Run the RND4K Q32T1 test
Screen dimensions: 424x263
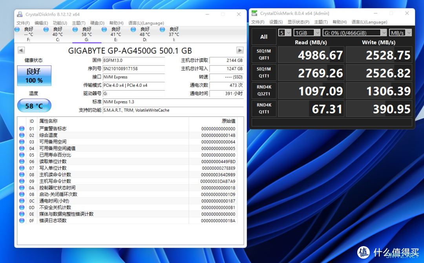pos(264,91)
